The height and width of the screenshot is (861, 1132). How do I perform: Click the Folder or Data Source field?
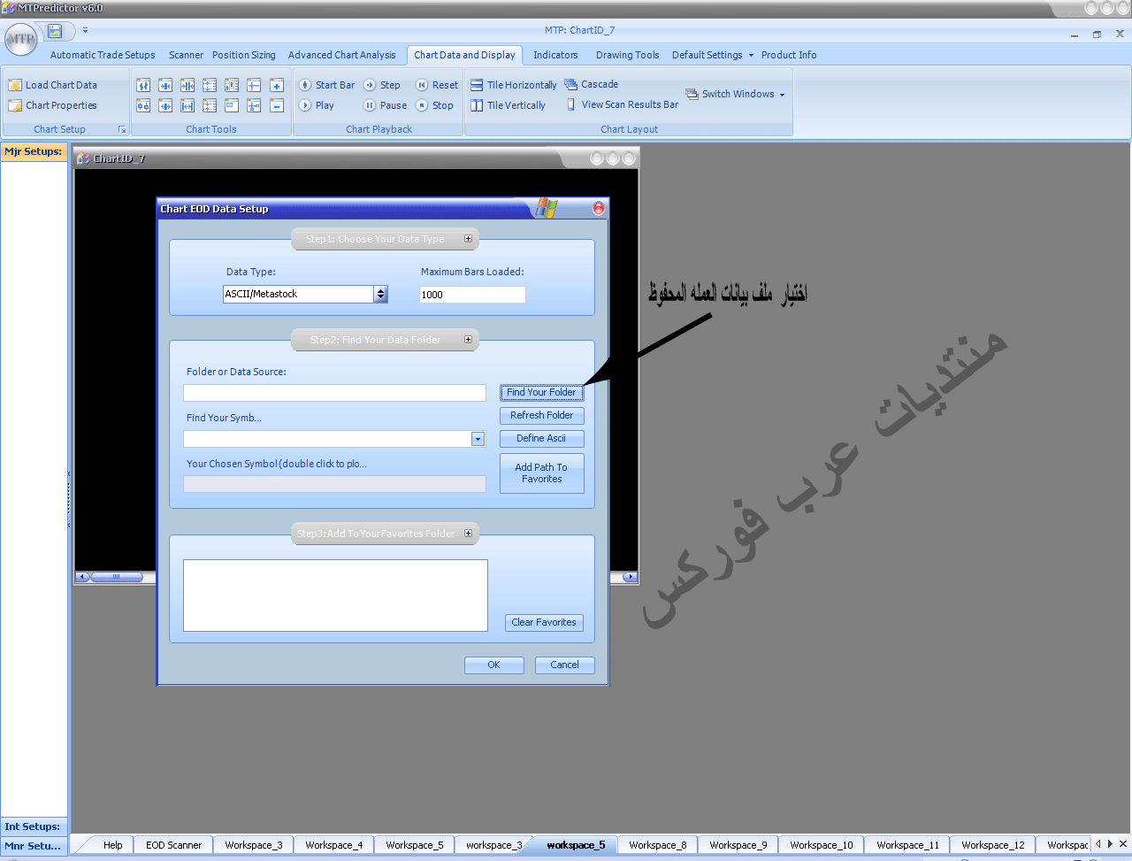click(334, 393)
